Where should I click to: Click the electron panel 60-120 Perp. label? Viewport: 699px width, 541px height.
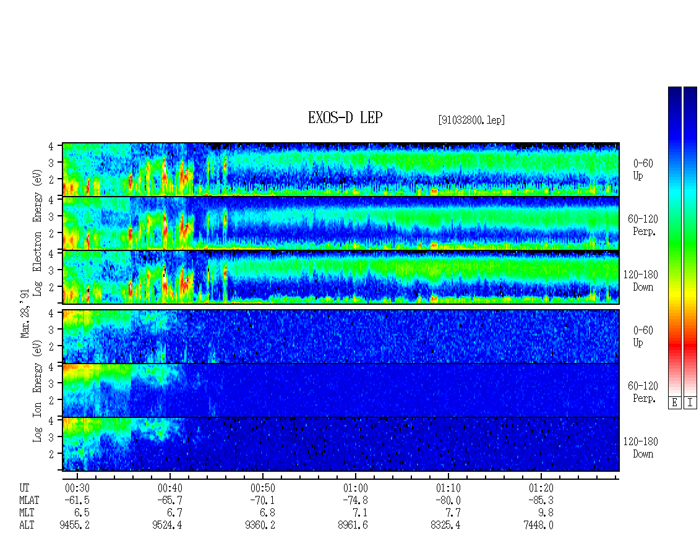click(643, 226)
